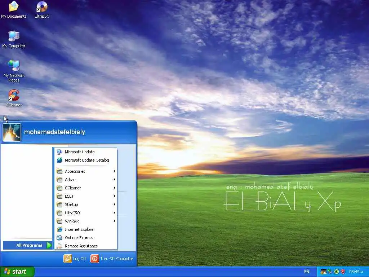Expand ESET submenu arrow

tap(114, 196)
